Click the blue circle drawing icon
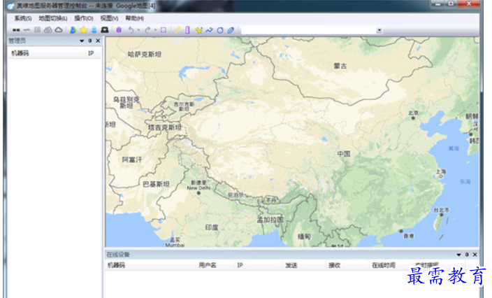The height and width of the screenshot is (298, 492). [x=220, y=30]
